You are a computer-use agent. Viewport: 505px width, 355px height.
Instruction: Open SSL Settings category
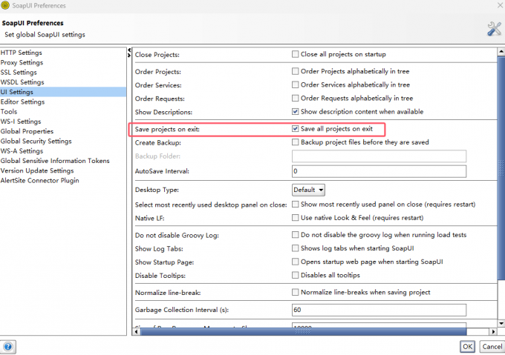click(x=63, y=73)
